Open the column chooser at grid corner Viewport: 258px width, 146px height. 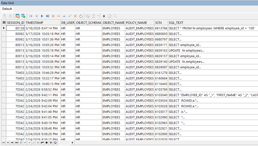point(4,23)
